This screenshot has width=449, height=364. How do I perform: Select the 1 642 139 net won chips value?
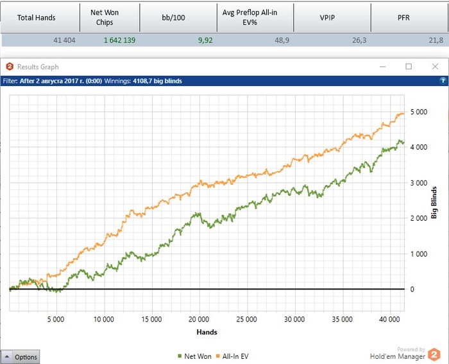[x=119, y=40]
